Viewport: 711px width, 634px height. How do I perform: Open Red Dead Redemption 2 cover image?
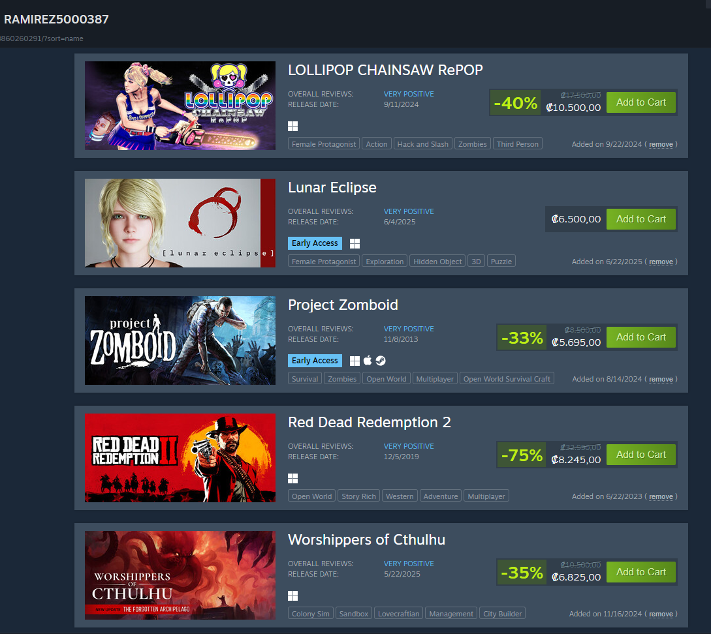click(x=180, y=458)
